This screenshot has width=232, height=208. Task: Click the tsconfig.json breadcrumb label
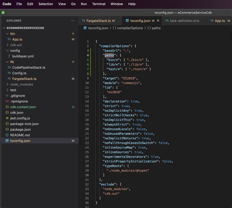pyautogui.click(x=98, y=28)
